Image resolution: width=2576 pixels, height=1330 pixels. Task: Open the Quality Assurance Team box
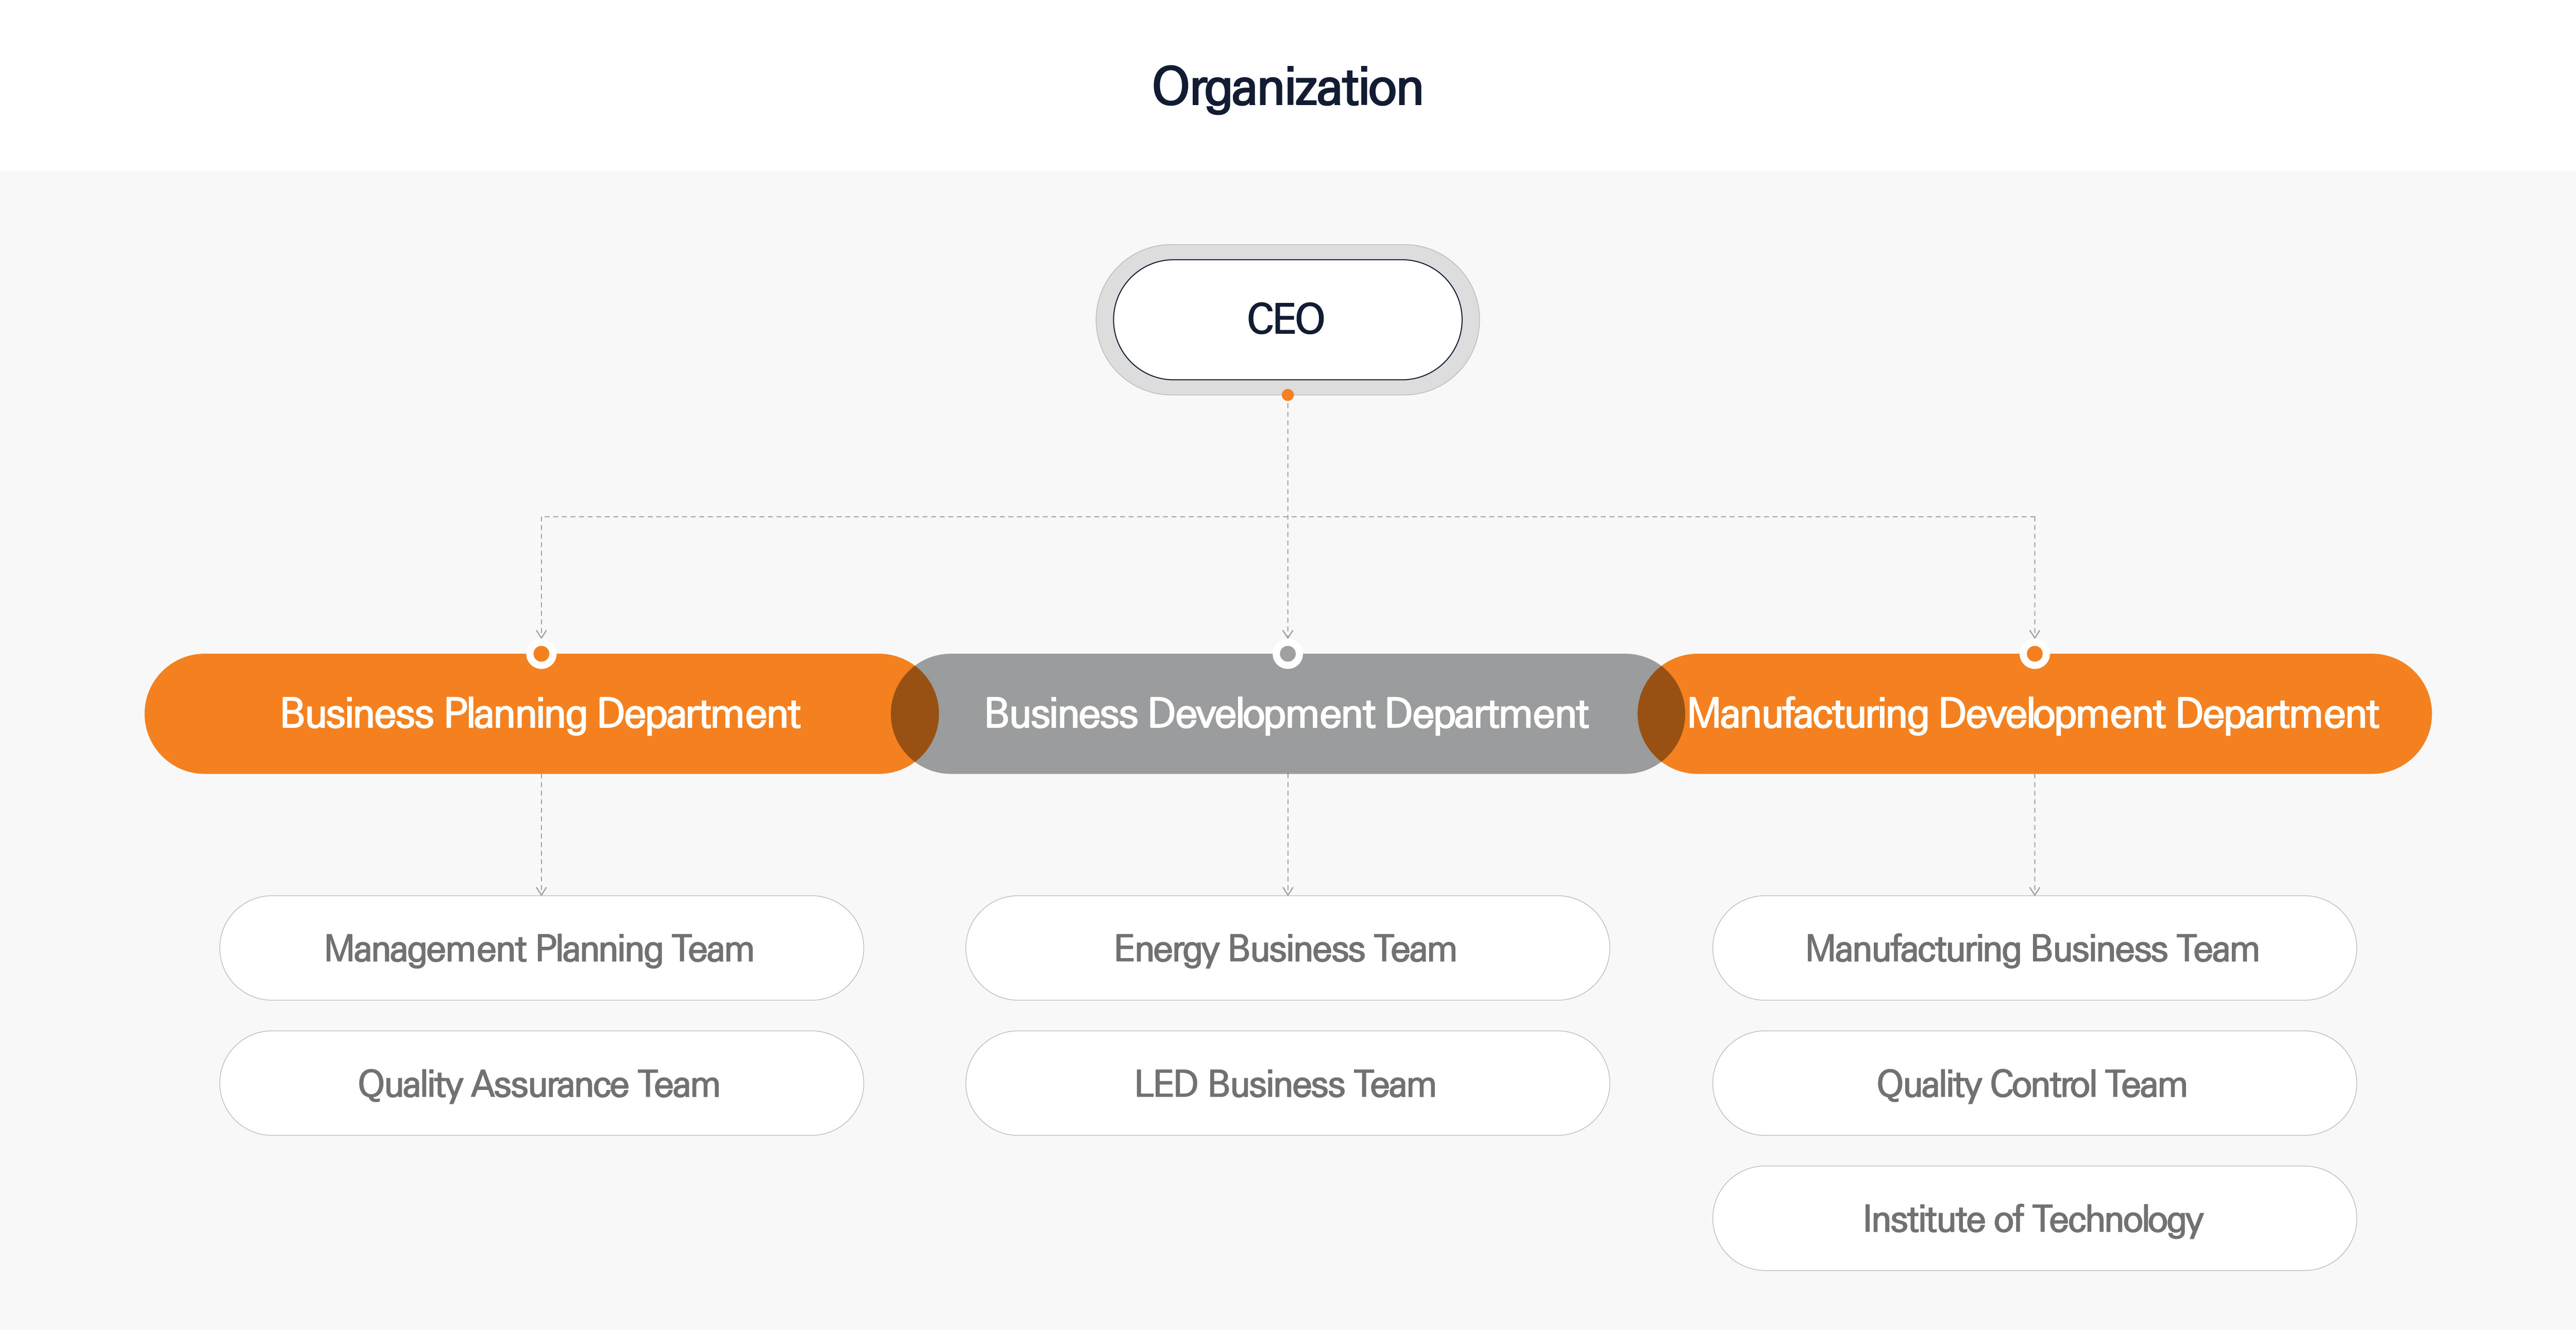click(x=541, y=1083)
